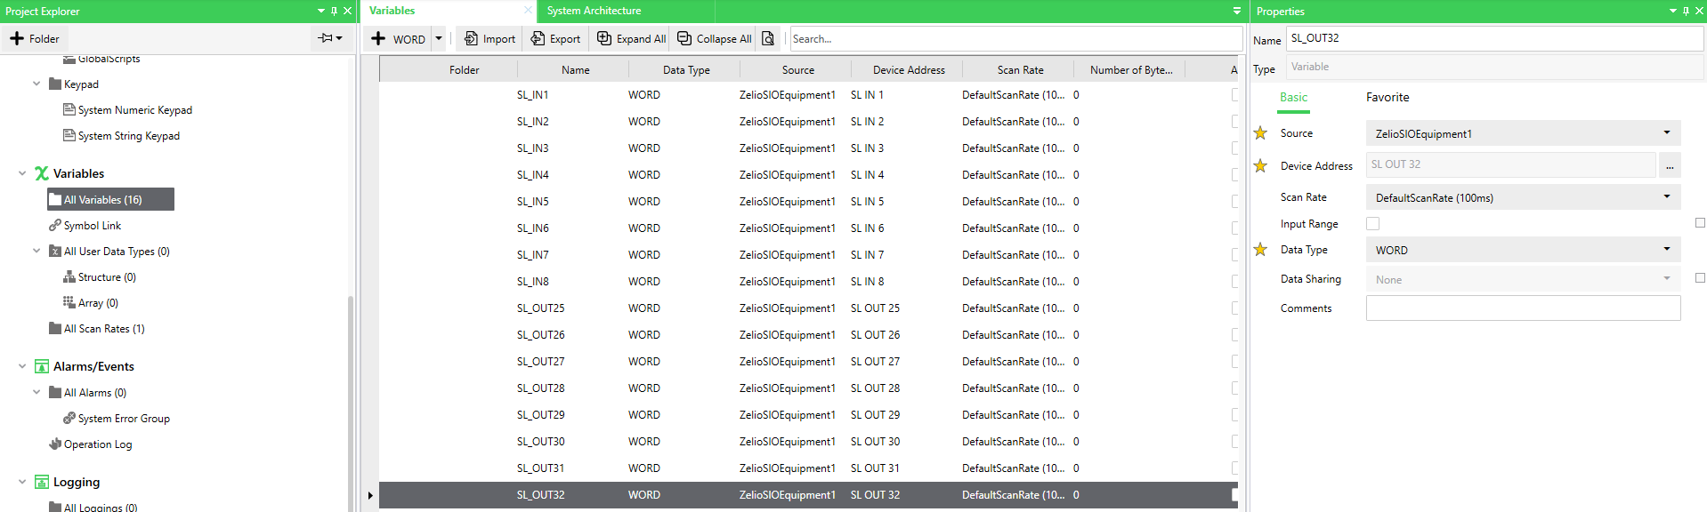Switch to the System Architecture tab
1707x512 pixels.
click(x=594, y=11)
